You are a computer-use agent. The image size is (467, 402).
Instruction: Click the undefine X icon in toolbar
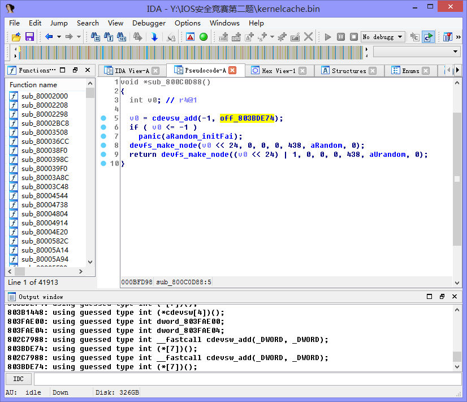(309, 37)
